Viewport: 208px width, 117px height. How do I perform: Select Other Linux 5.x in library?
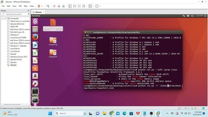coord(19,21)
